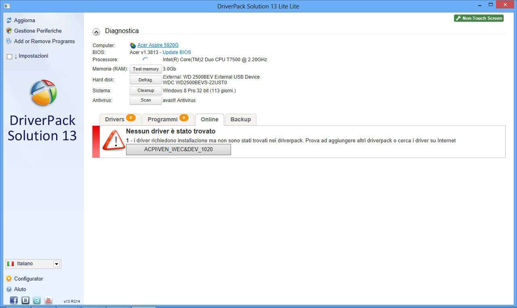Click the Aggiorna refresh icon

point(9,20)
